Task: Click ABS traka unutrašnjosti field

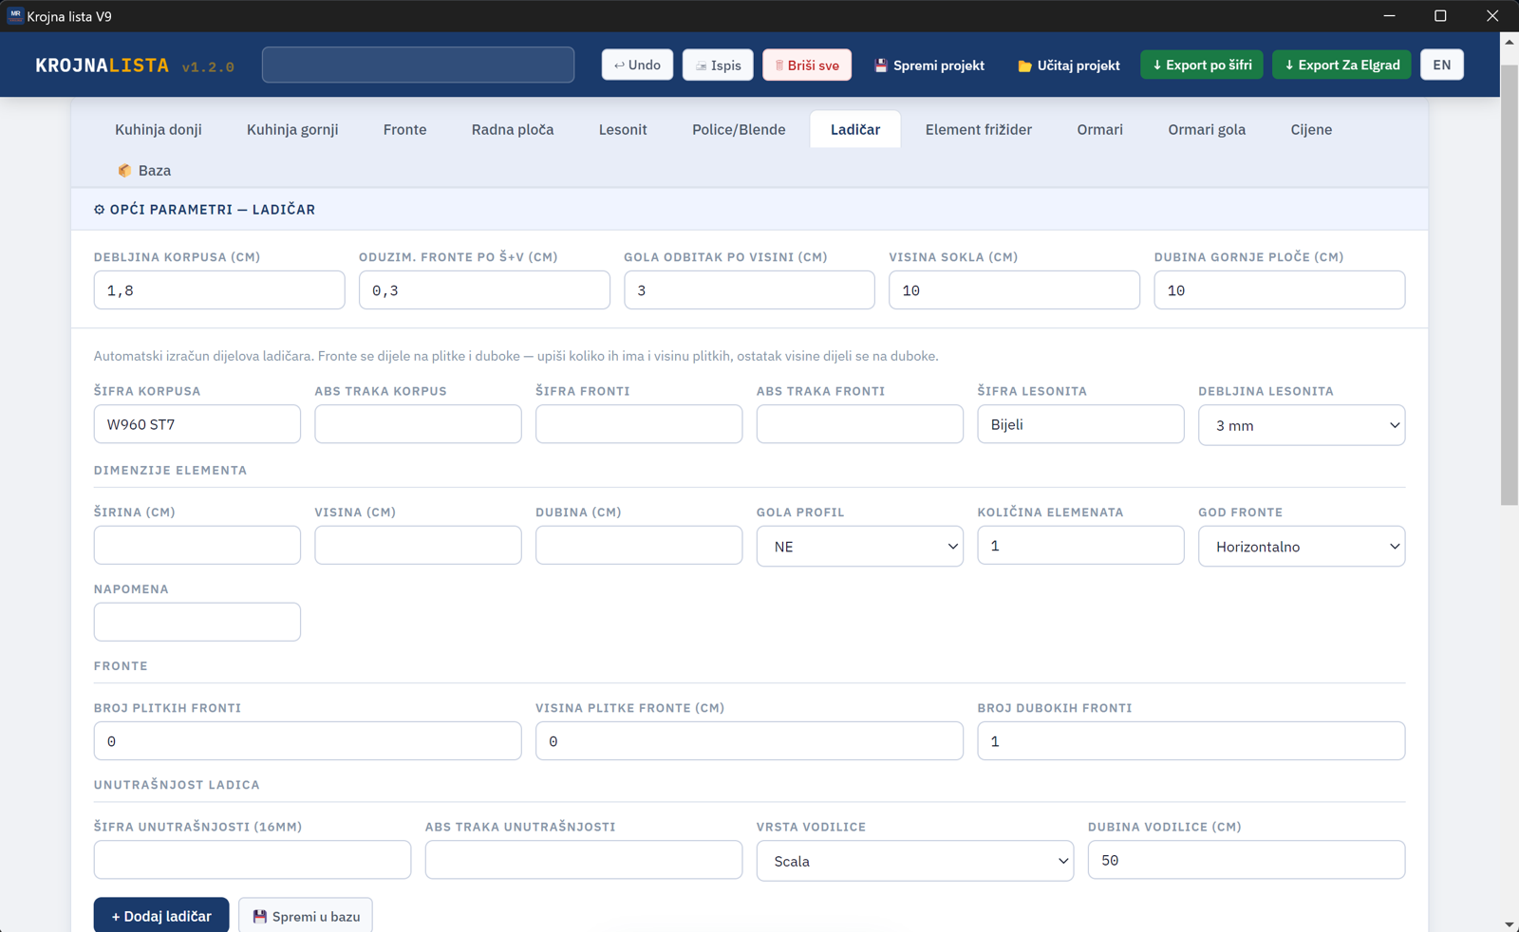Action: (584, 860)
